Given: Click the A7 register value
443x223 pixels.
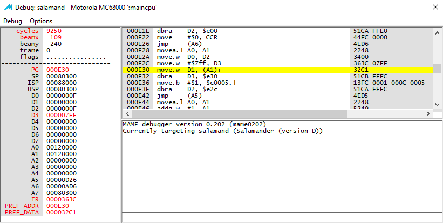Looking at the screenshot, I should (62, 193).
